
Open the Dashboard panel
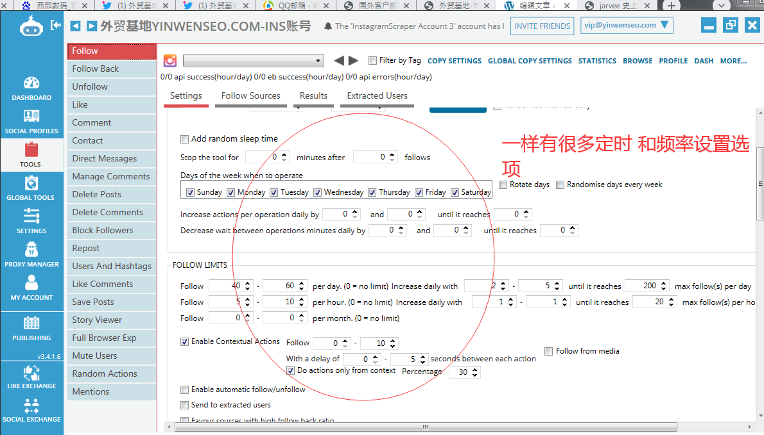[31, 88]
